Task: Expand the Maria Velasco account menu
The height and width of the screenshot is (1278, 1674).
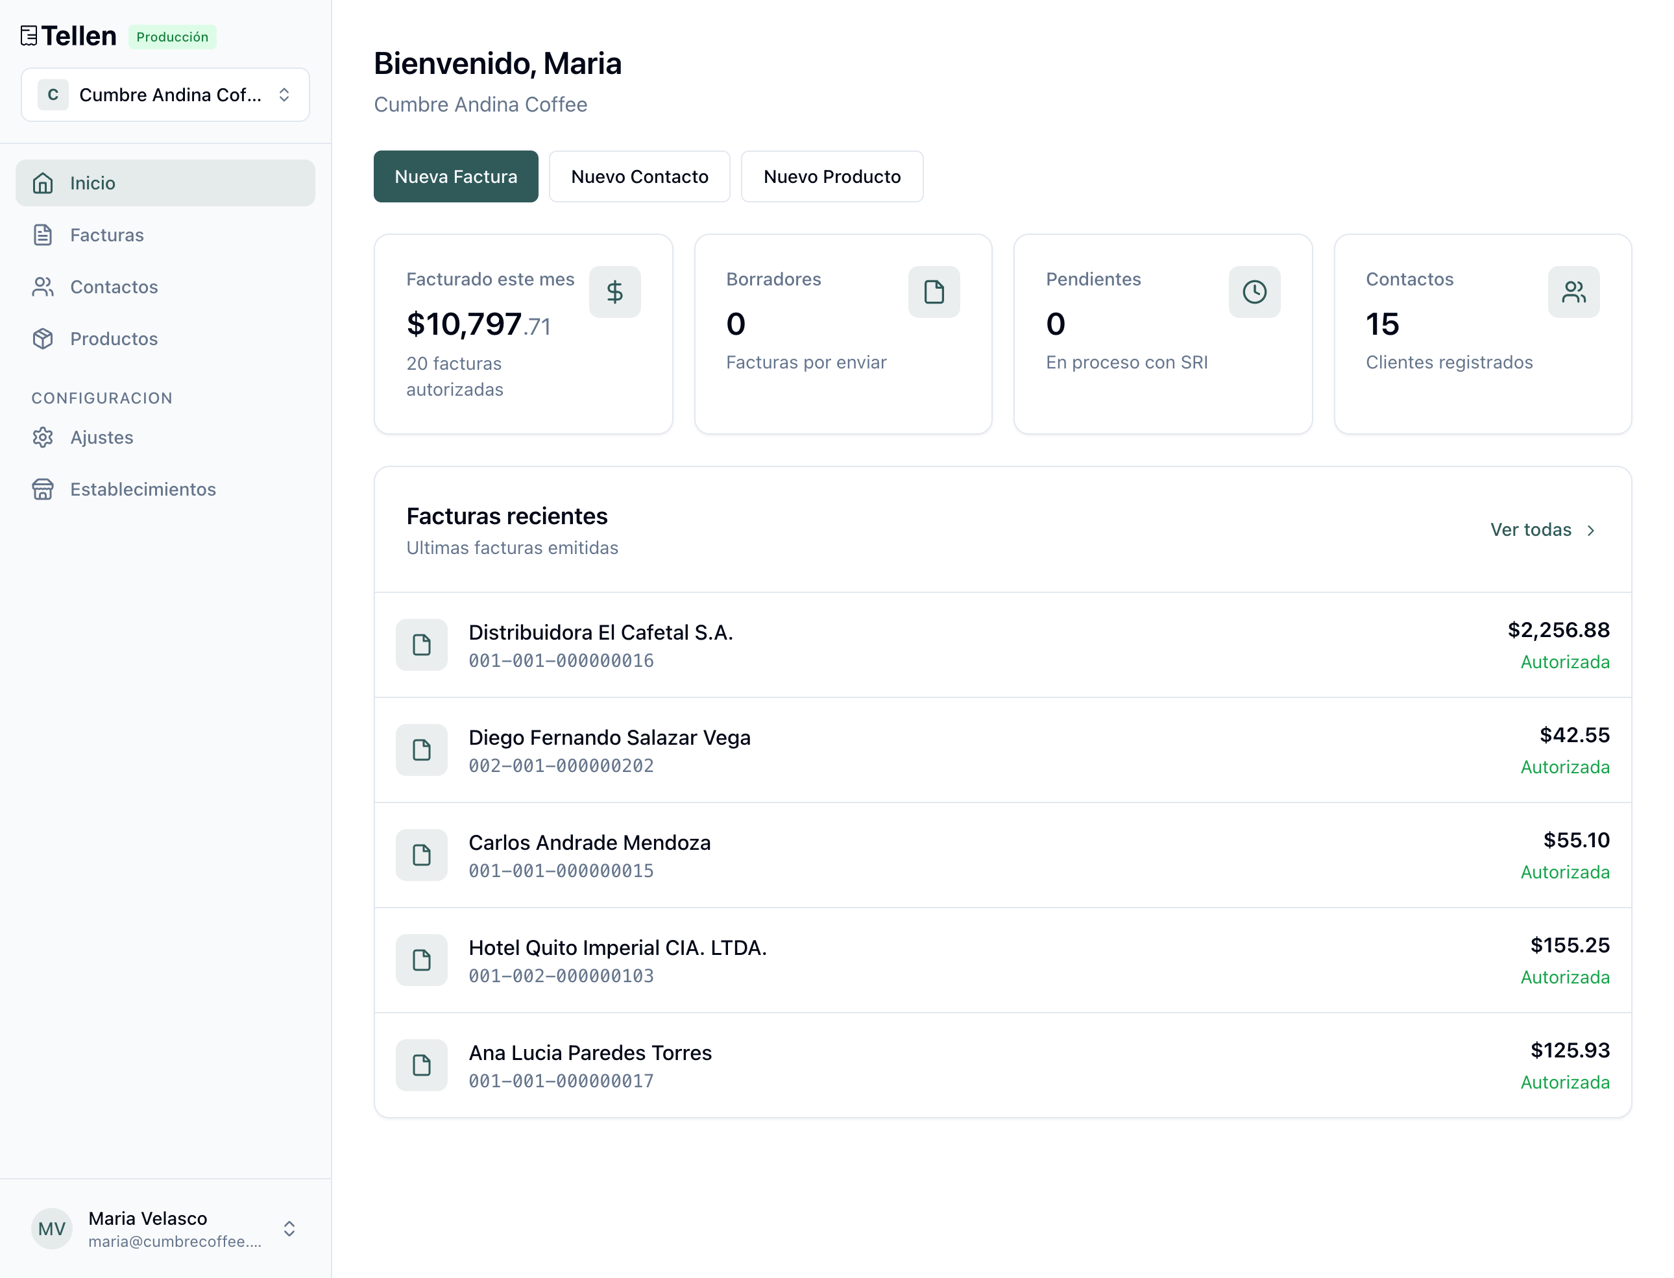Action: tap(289, 1229)
